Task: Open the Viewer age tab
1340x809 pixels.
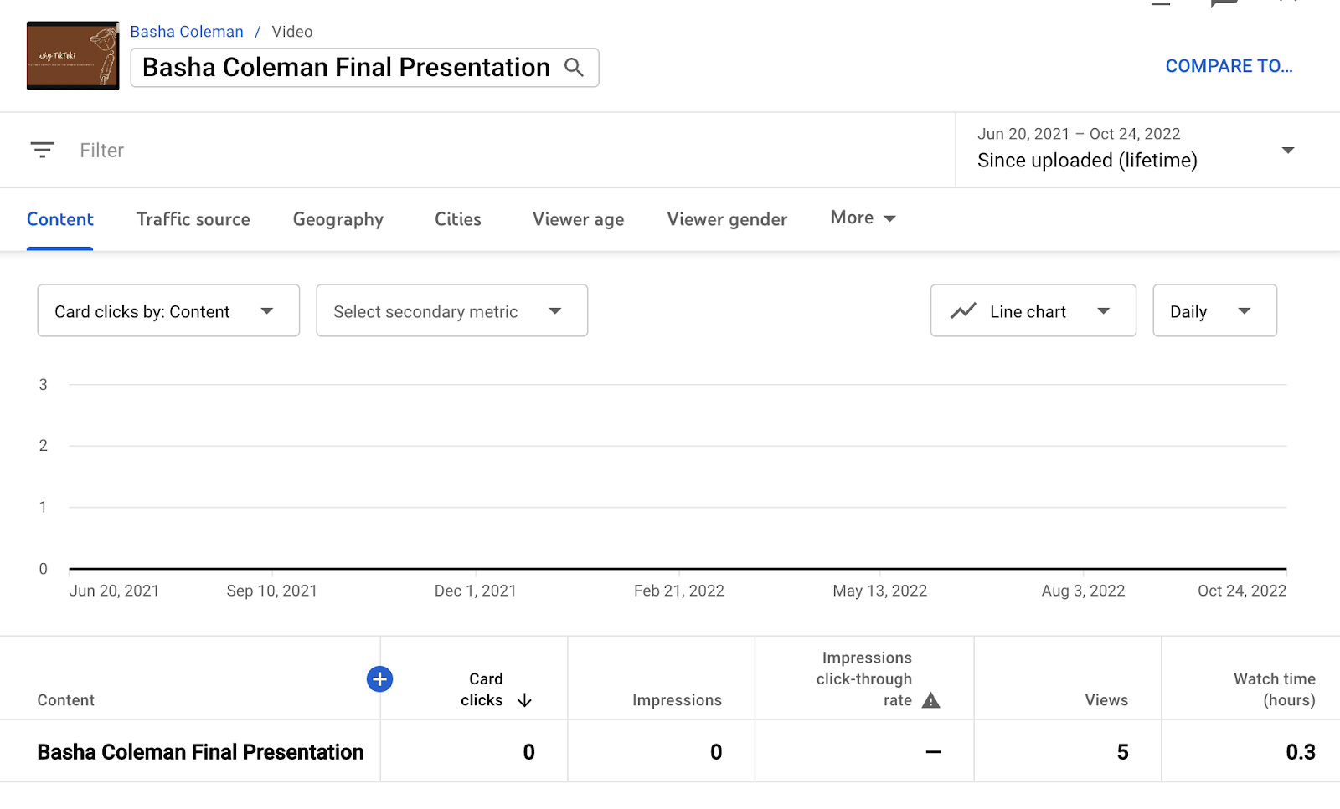Action: click(x=578, y=219)
